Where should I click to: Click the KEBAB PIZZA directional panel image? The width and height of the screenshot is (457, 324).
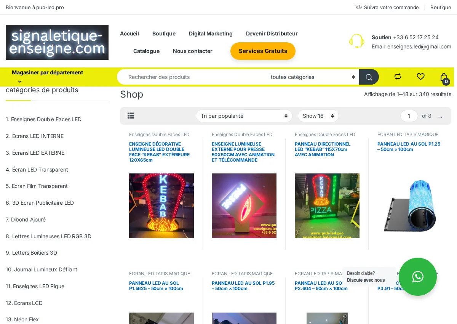(327, 206)
